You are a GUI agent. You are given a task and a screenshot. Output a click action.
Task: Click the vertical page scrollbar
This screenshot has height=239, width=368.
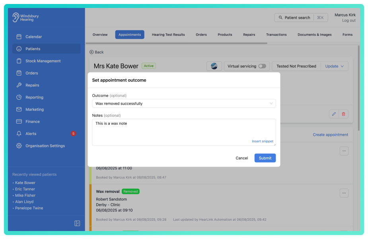[358, 88]
